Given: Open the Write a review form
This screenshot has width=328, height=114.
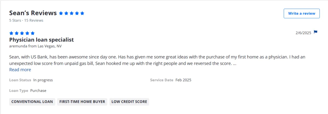Looking at the screenshot, I should [x=302, y=13].
